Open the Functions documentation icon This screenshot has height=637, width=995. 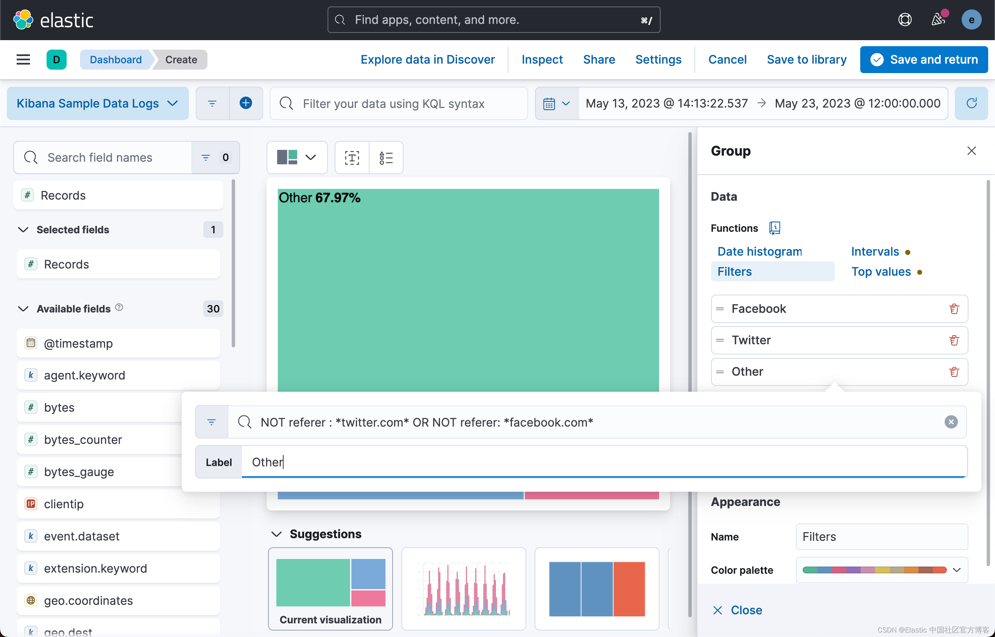point(775,228)
